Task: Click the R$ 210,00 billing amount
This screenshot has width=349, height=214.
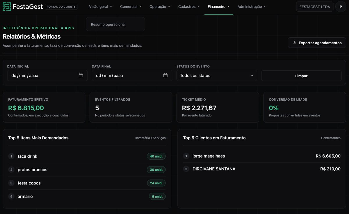Action: [x=330, y=169]
